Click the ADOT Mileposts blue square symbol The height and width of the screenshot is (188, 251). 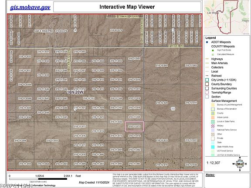point(207,42)
